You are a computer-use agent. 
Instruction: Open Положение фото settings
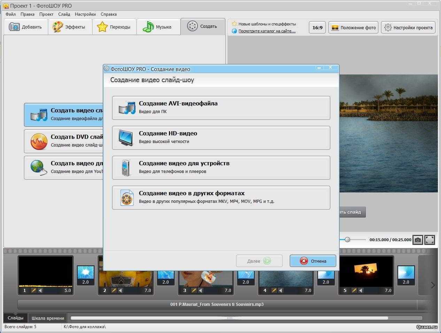coord(354,27)
